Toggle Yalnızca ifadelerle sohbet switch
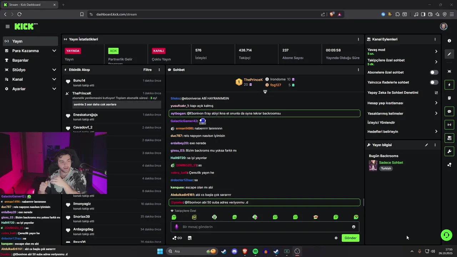 coord(434,82)
